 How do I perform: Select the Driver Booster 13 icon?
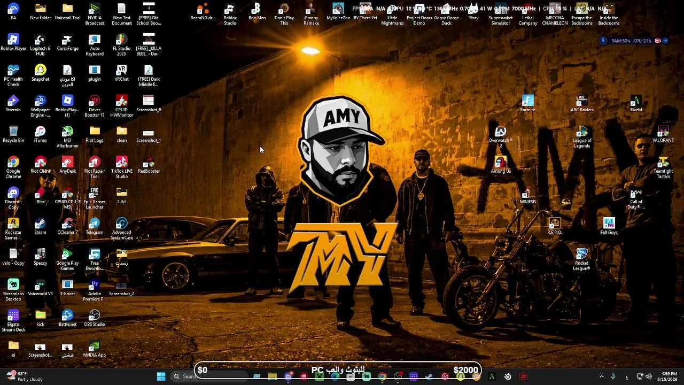(x=95, y=106)
